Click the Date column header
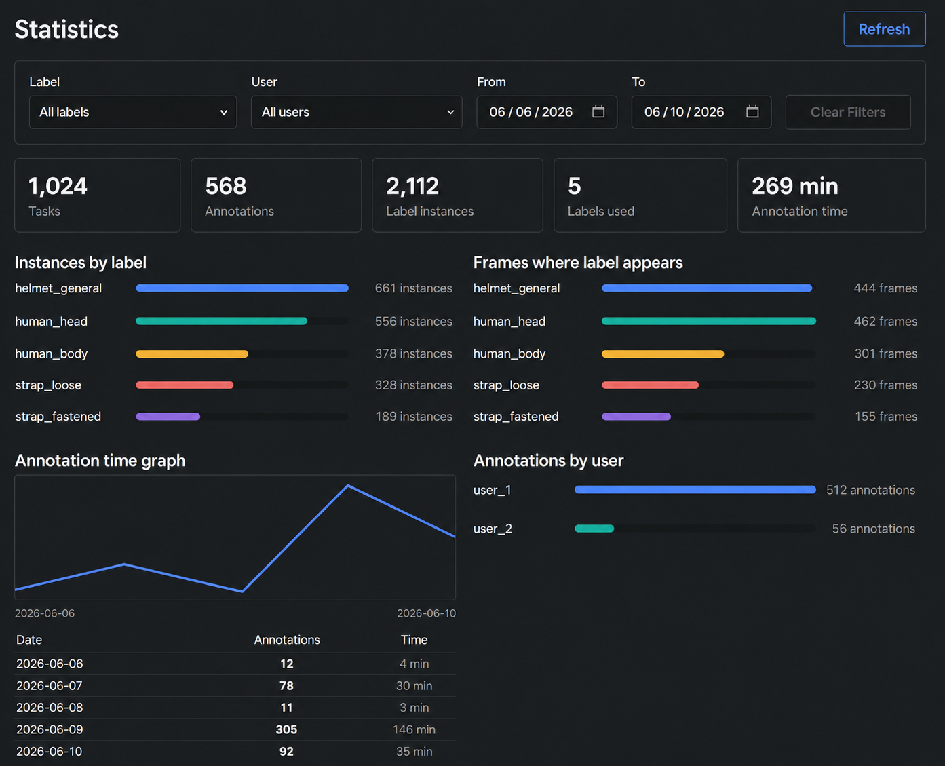The width and height of the screenshot is (945, 766). (x=29, y=640)
